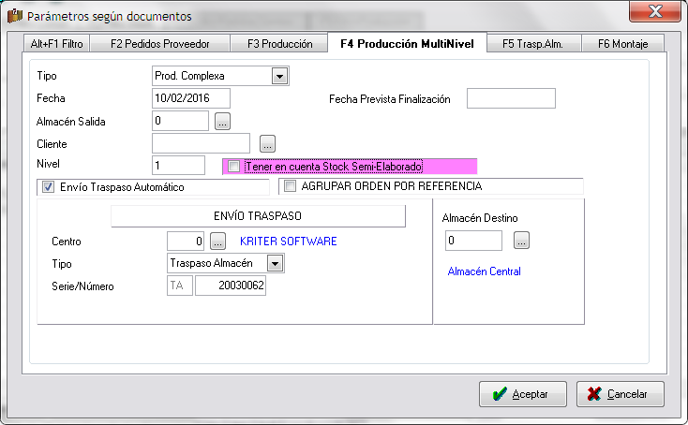Screen dimensions: 688x425
Task: Click the Centro input field
Action: (186, 241)
